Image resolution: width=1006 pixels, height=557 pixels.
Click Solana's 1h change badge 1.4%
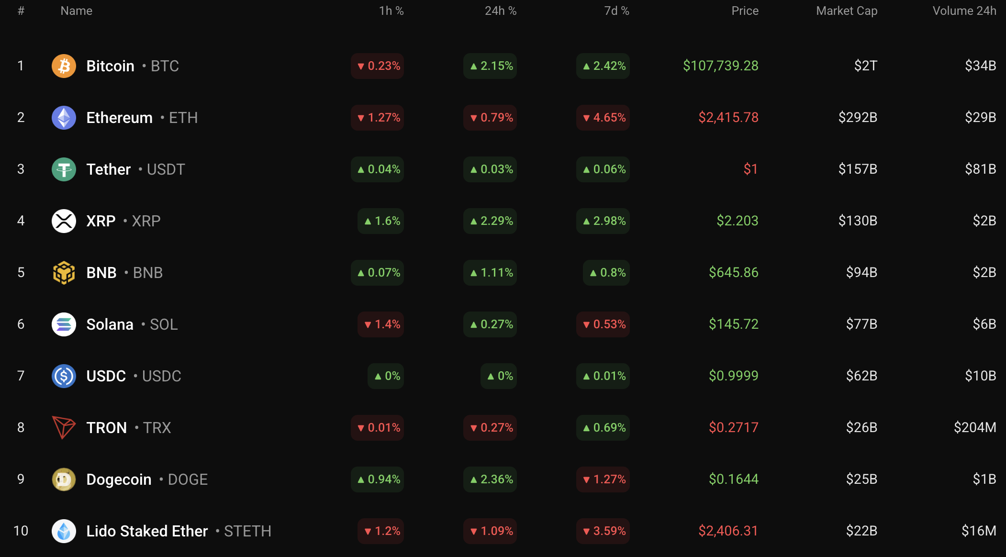(381, 324)
